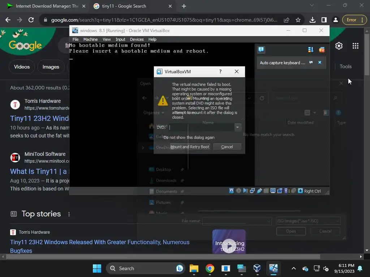Click VirtualBox notification center icon
Screen dimensions: 370x277
[x=261, y=49]
